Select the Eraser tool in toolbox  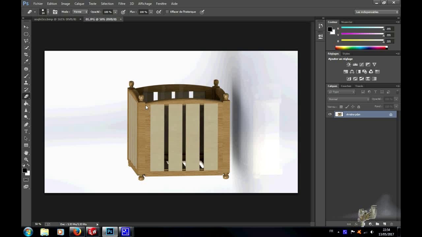tap(26, 96)
